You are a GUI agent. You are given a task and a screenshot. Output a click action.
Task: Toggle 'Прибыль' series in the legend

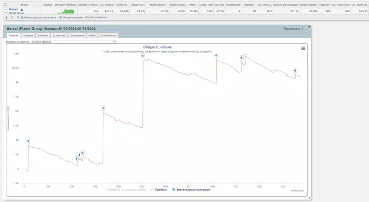[159, 189]
